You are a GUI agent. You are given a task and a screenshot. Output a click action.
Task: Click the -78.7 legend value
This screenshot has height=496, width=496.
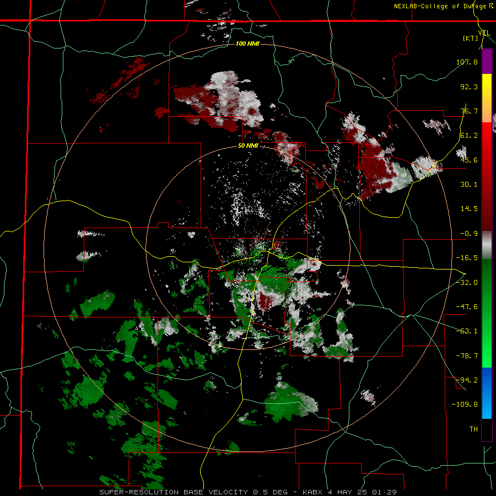(x=467, y=356)
